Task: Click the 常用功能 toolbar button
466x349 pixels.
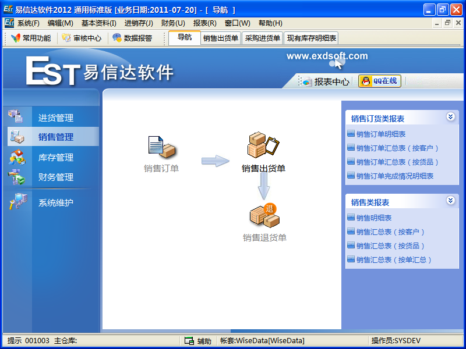Action: click(31, 38)
